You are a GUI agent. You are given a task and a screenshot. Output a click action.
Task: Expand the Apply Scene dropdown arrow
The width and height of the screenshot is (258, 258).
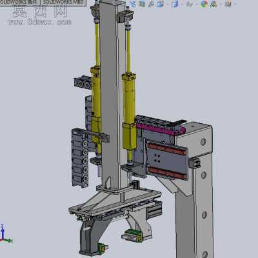point(220,4)
